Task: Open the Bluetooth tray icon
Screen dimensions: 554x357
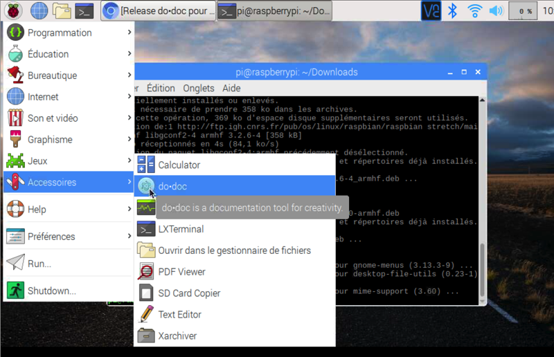Action: click(453, 10)
